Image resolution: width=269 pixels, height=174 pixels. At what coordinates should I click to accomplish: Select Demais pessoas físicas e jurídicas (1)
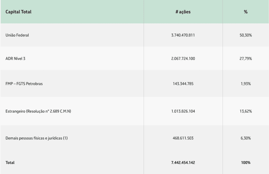pos(37,138)
